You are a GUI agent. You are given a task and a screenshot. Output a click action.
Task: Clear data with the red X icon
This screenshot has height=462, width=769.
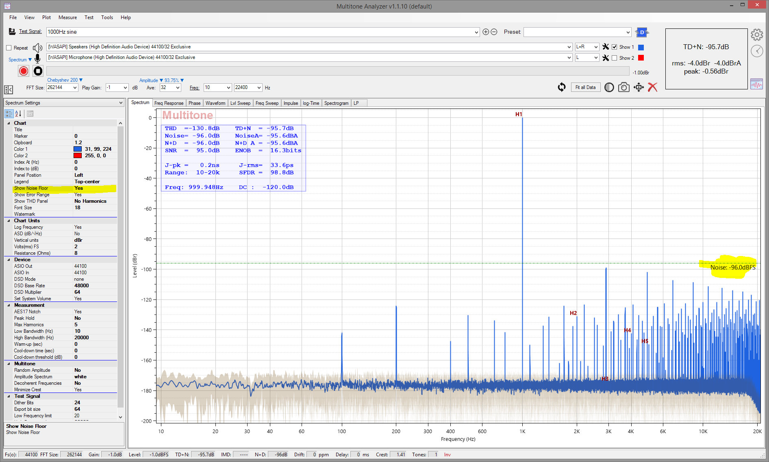tap(653, 87)
